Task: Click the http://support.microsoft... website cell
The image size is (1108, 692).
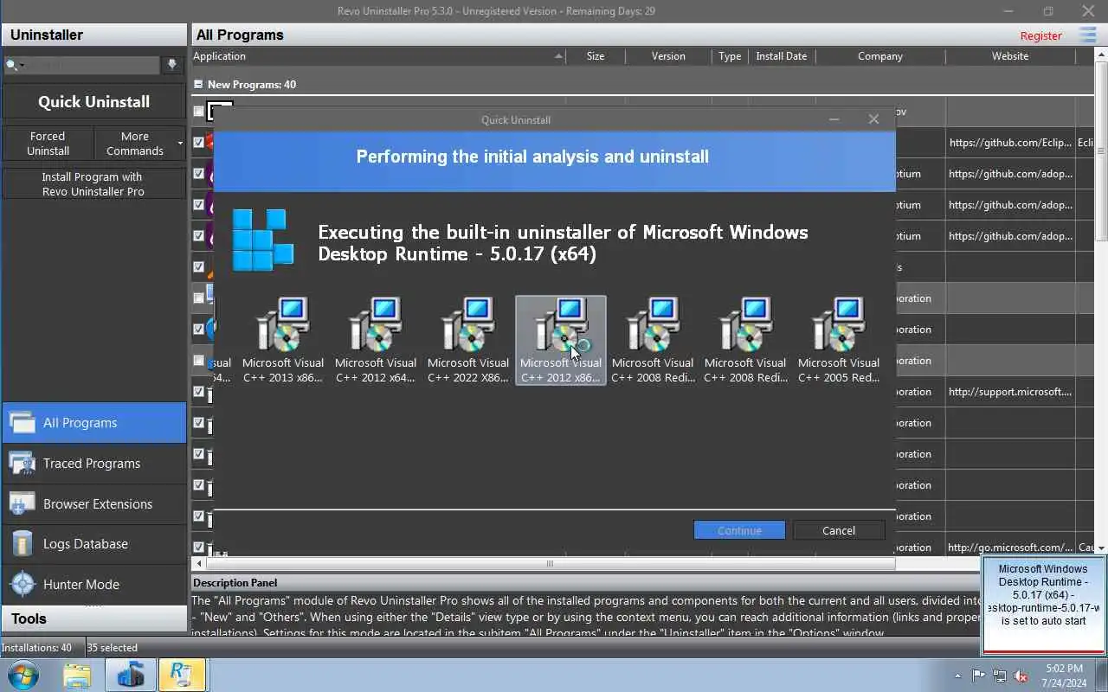Action: tap(1010, 392)
